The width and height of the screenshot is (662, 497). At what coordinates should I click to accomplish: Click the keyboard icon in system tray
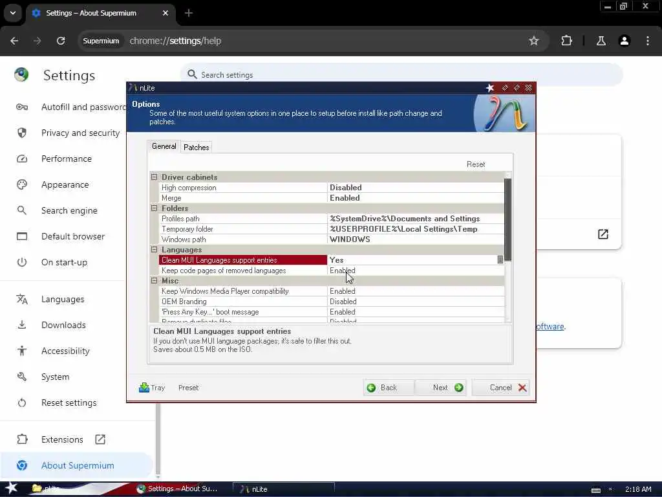pos(595,490)
